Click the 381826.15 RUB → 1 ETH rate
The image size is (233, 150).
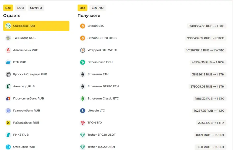(208, 74)
